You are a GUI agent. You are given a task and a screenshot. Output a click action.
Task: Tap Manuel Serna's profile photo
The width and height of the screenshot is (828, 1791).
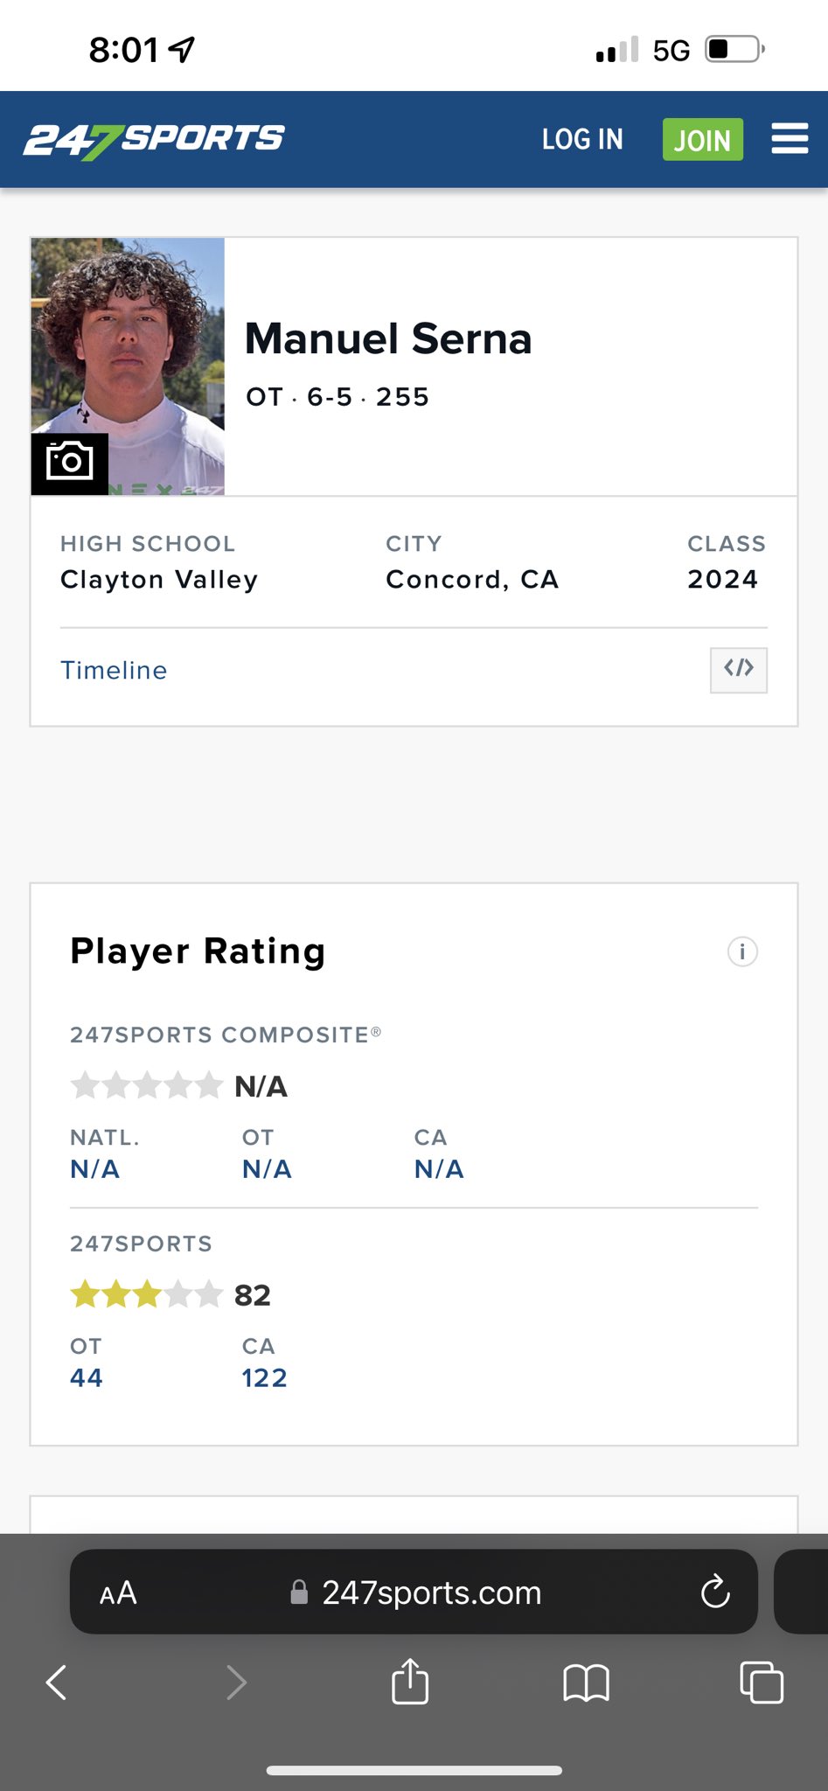129,350
